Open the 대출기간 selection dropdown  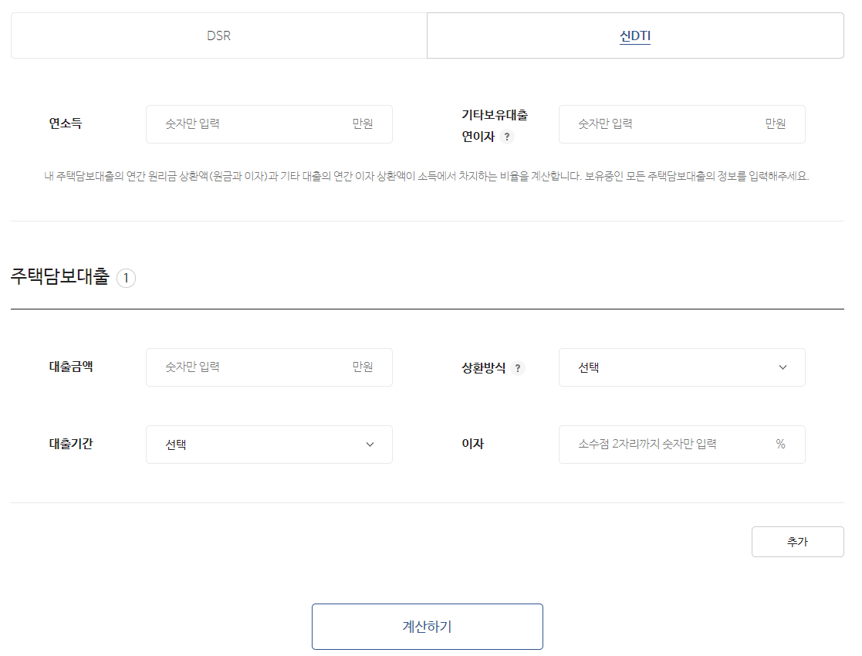tap(269, 445)
